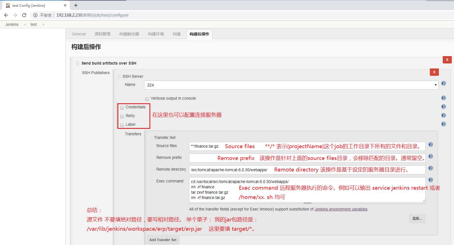Image resolution: width=454 pixels, height=245 pixels.
Task: Open a new browser tab
Action: 76,5
